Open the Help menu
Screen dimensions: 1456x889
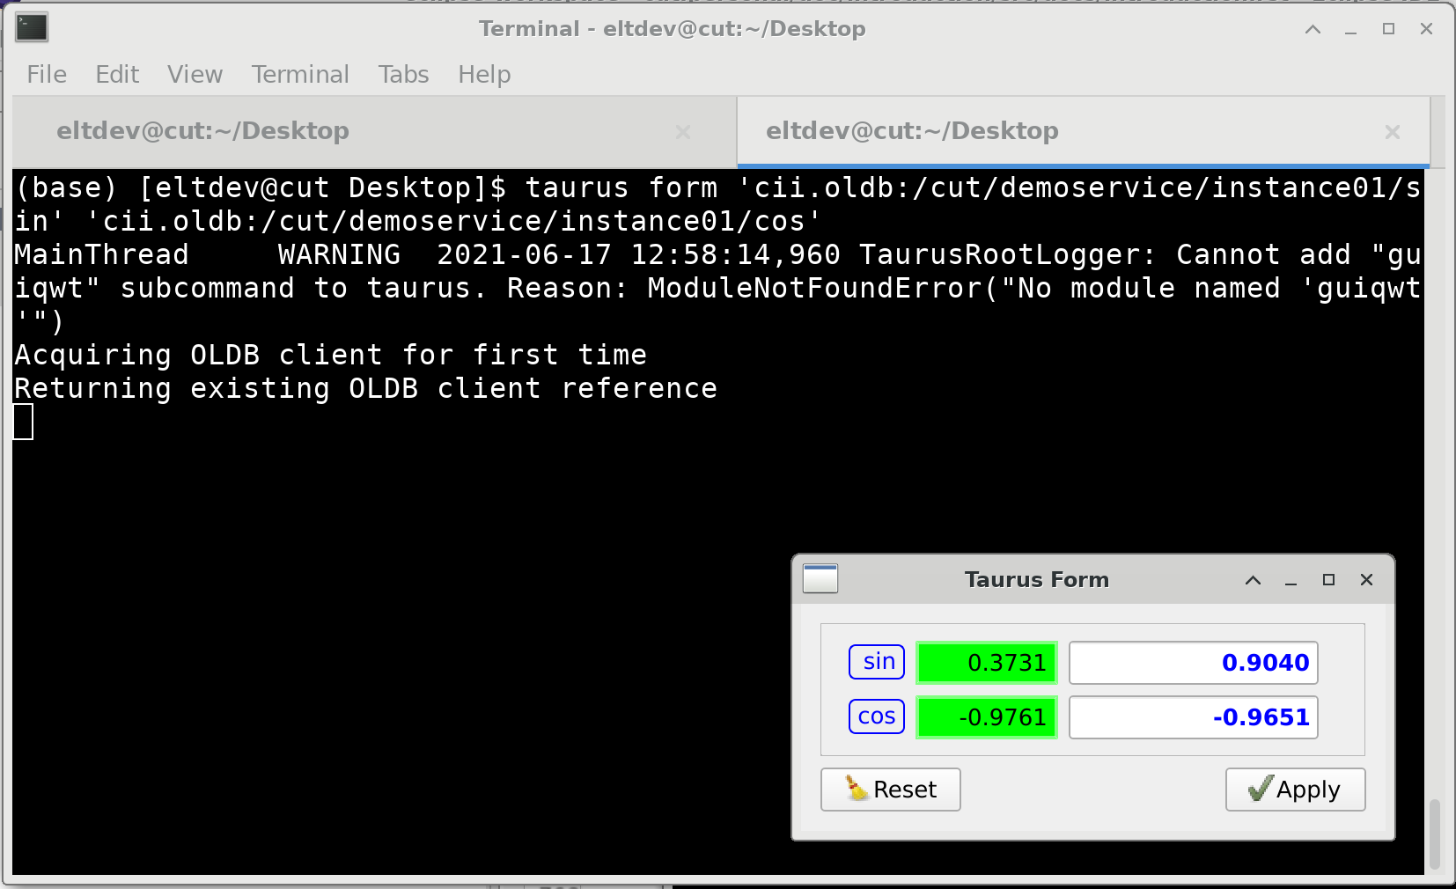[x=483, y=74]
